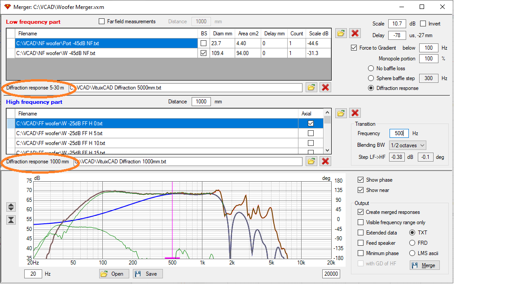This screenshot has width=517, height=290.
Task: Enable Extended data checkbox
Action: pyautogui.click(x=361, y=232)
